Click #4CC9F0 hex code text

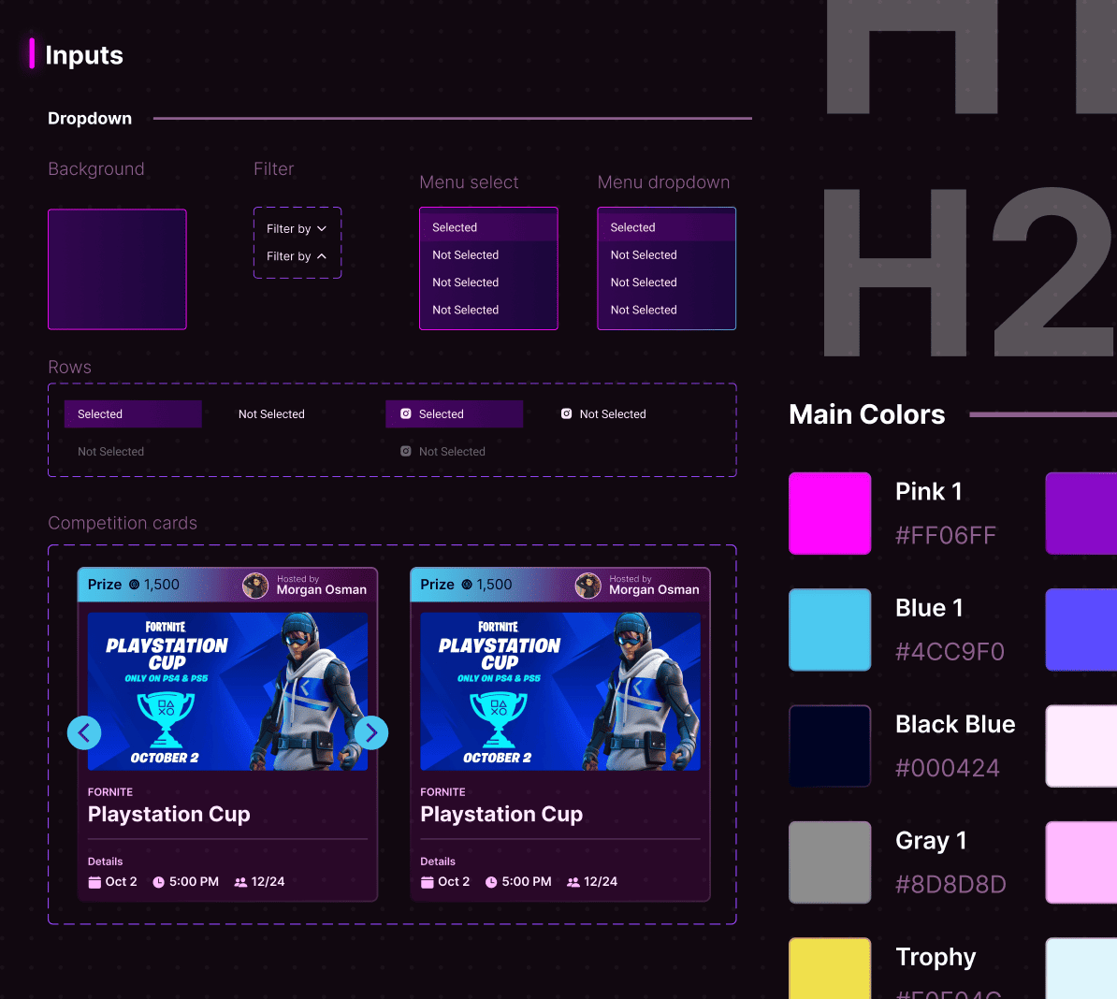[950, 652]
